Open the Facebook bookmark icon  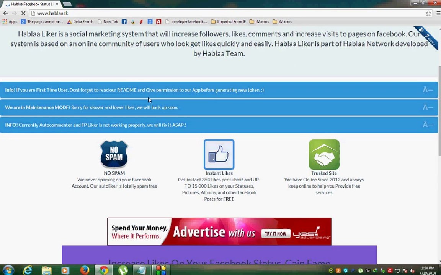(x=124, y=22)
